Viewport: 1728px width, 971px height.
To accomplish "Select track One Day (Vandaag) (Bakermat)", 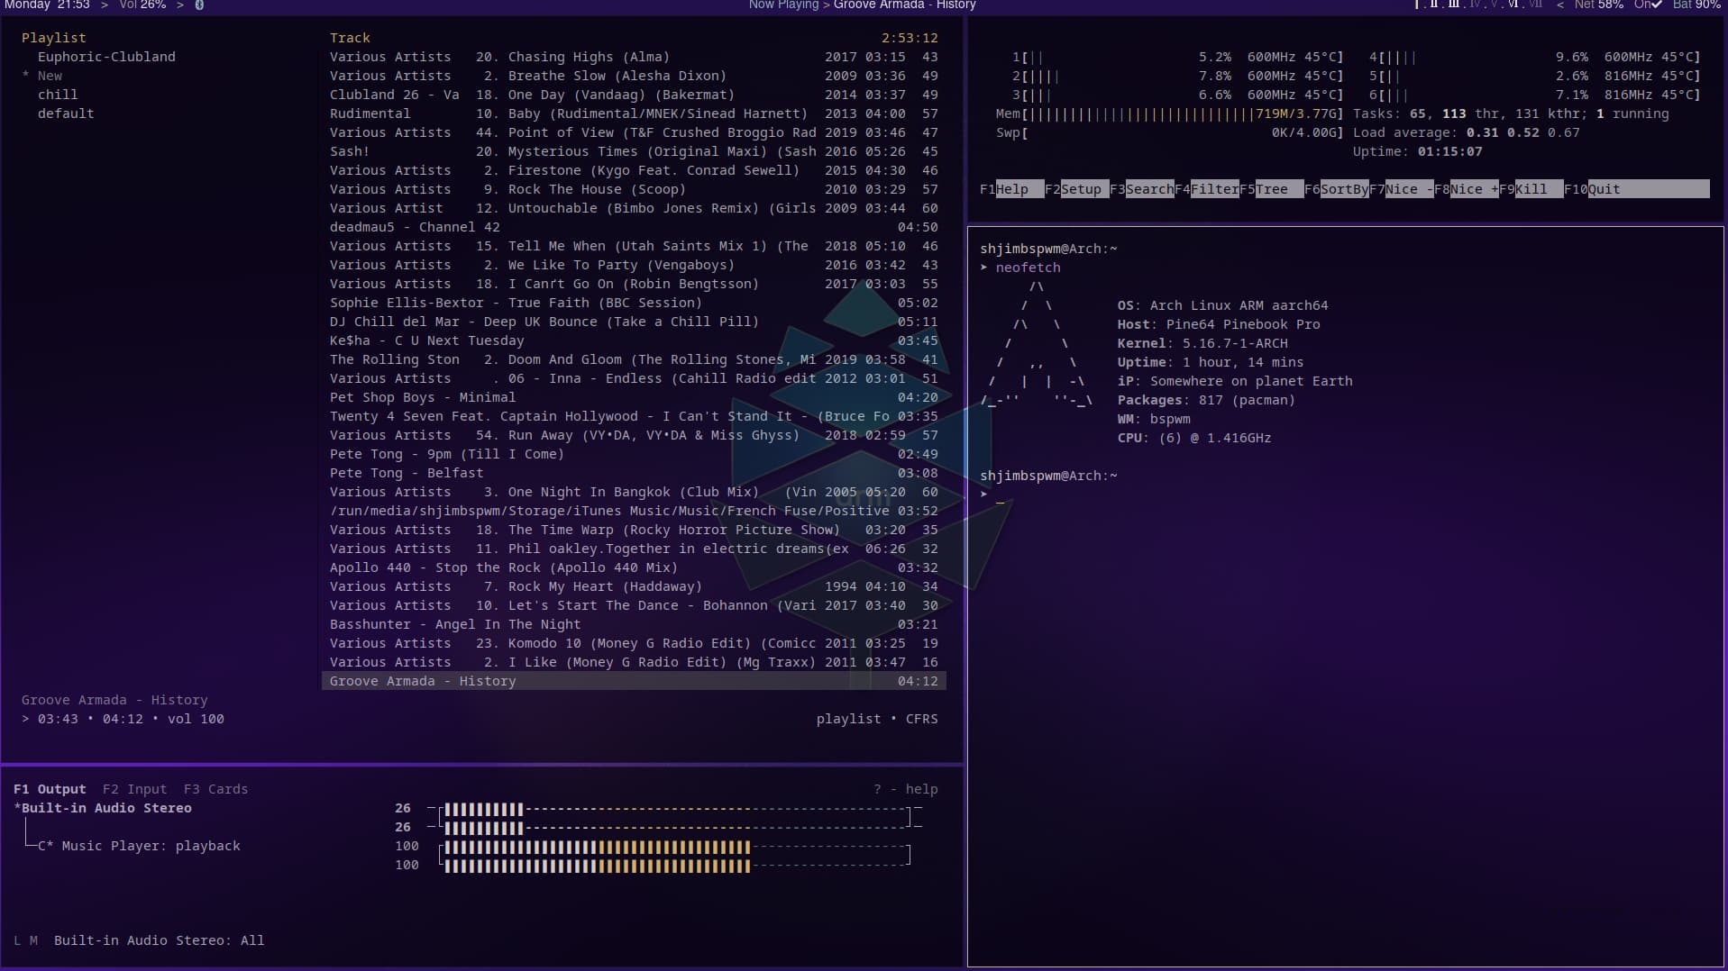I will tap(633, 95).
